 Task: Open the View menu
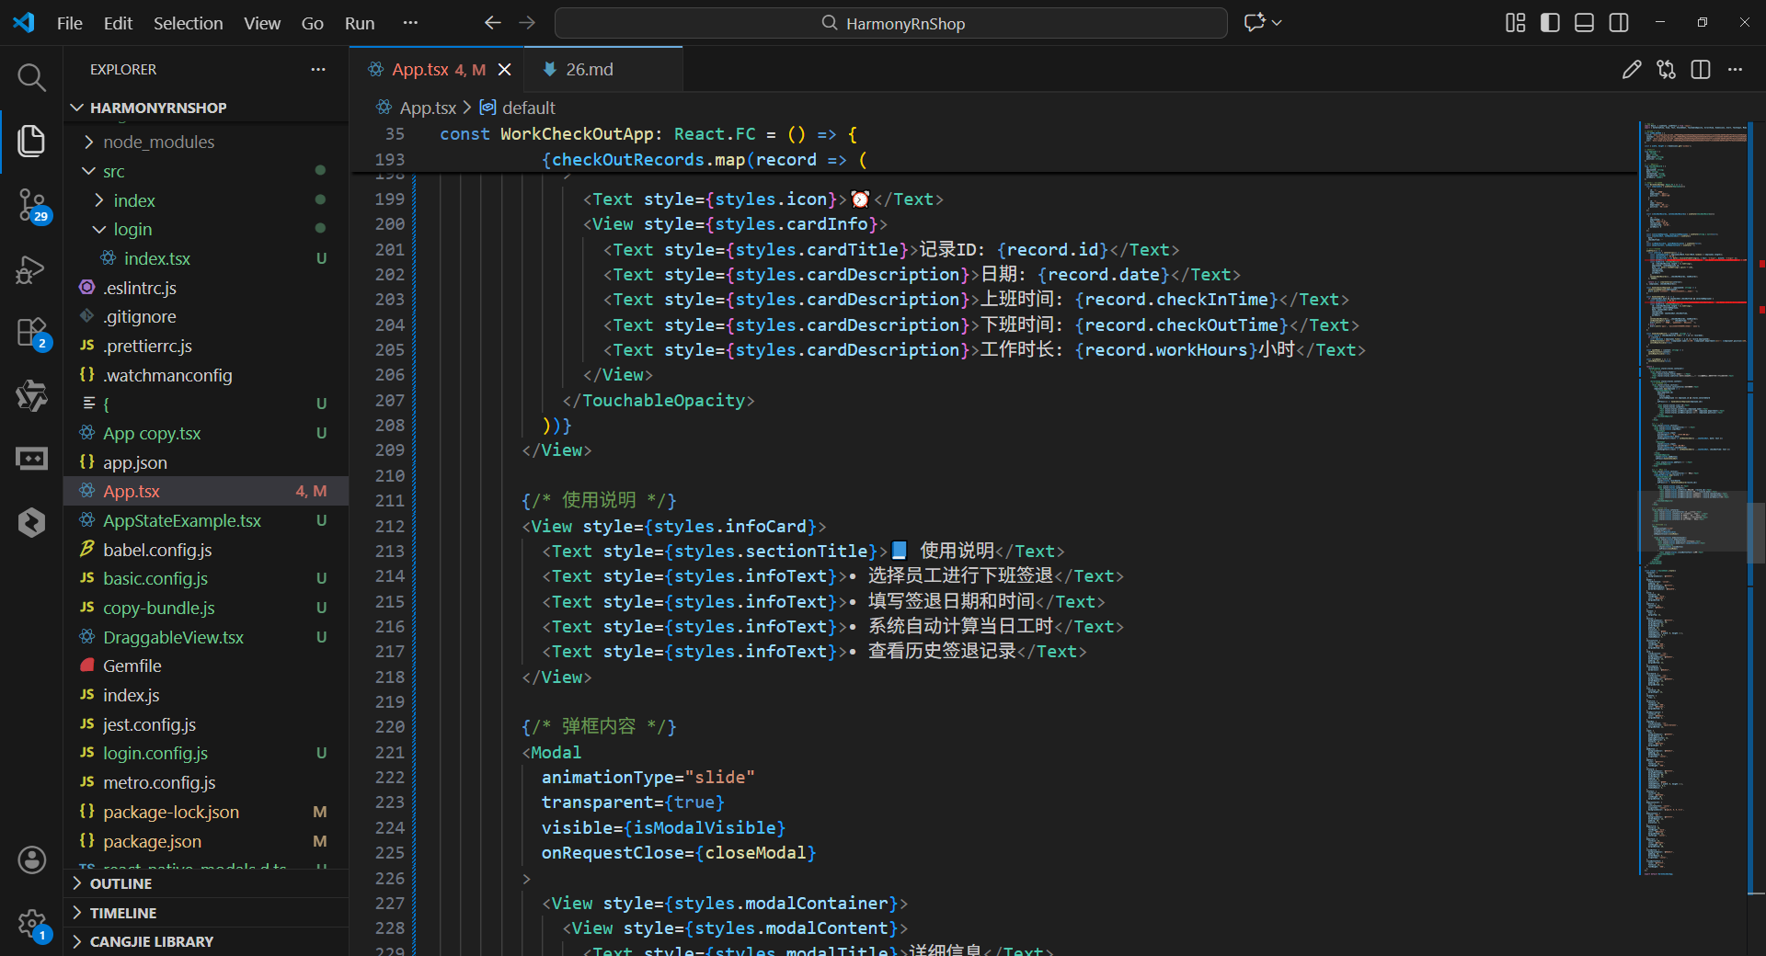[x=262, y=23]
